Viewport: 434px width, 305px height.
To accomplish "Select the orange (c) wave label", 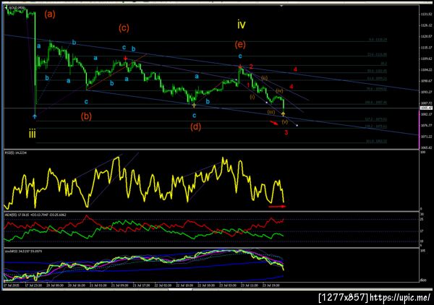I will click(124, 27).
